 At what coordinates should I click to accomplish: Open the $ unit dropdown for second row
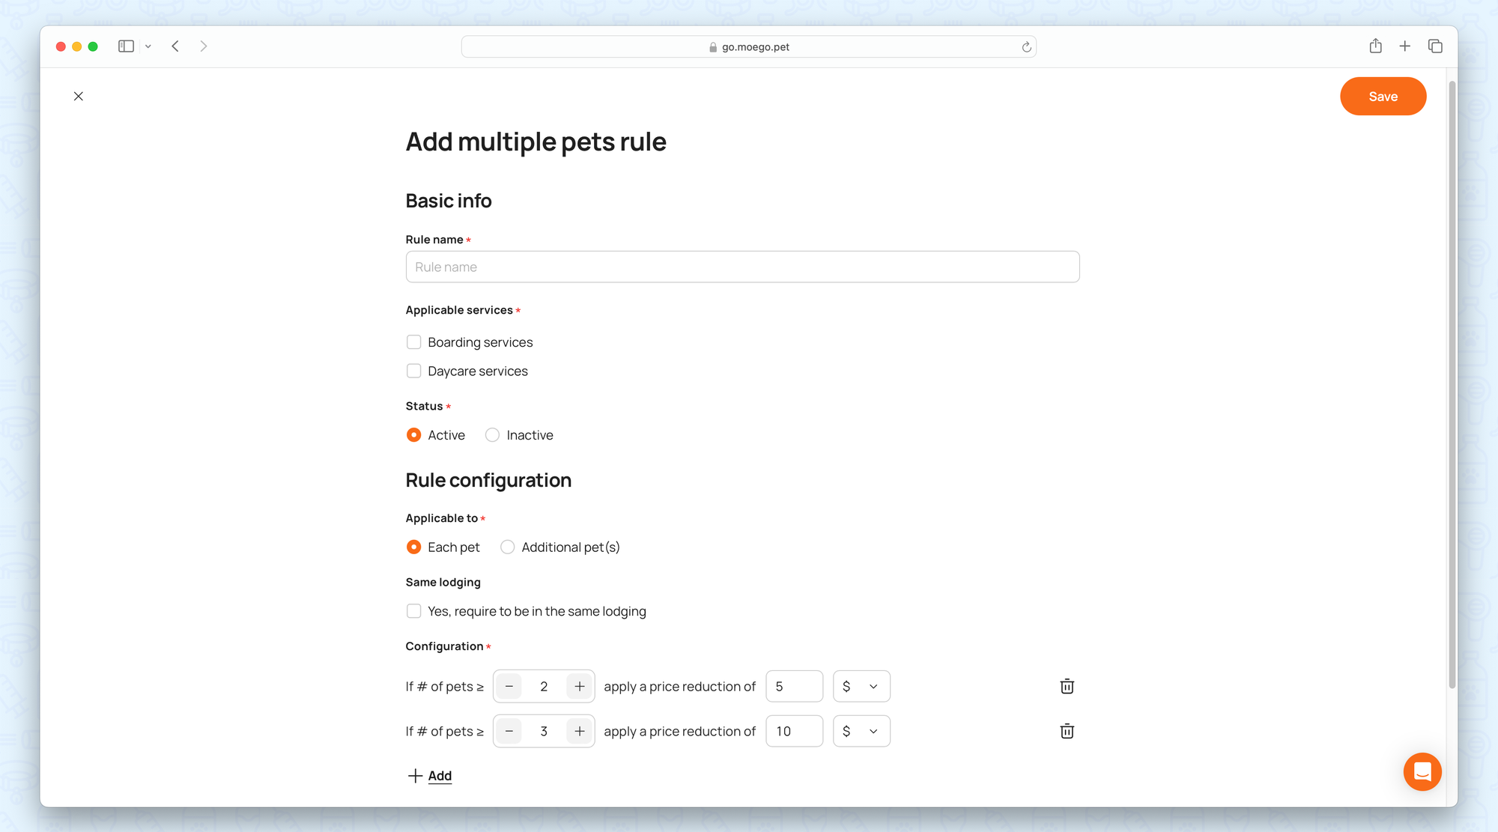pyautogui.click(x=861, y=731)
